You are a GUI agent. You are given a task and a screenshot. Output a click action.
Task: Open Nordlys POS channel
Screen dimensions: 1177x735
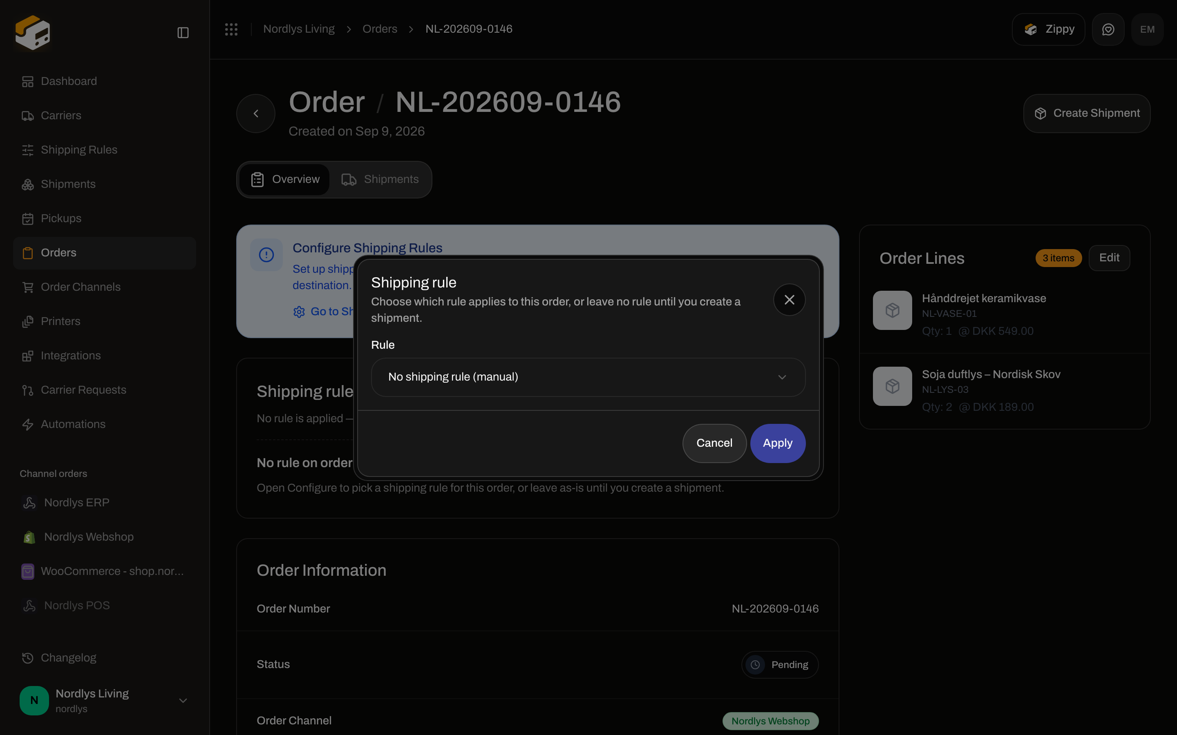tap(105, 606)
